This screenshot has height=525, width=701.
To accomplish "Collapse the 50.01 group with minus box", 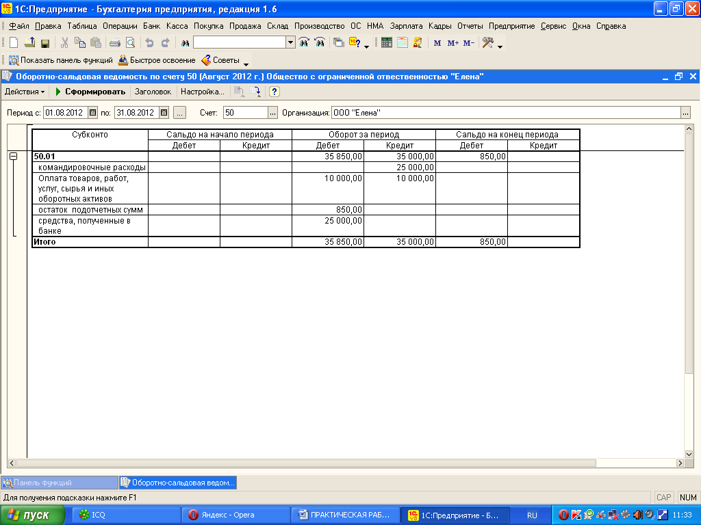I will click(x=14, y=157).
